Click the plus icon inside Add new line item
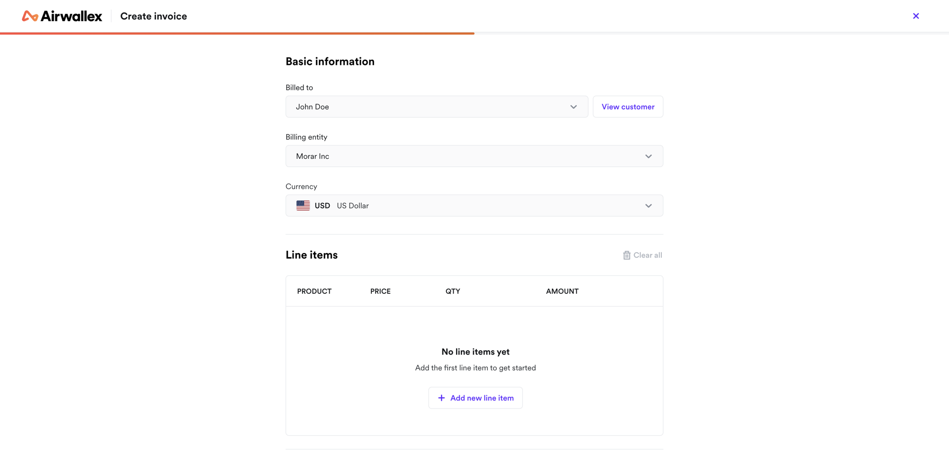 441,398
